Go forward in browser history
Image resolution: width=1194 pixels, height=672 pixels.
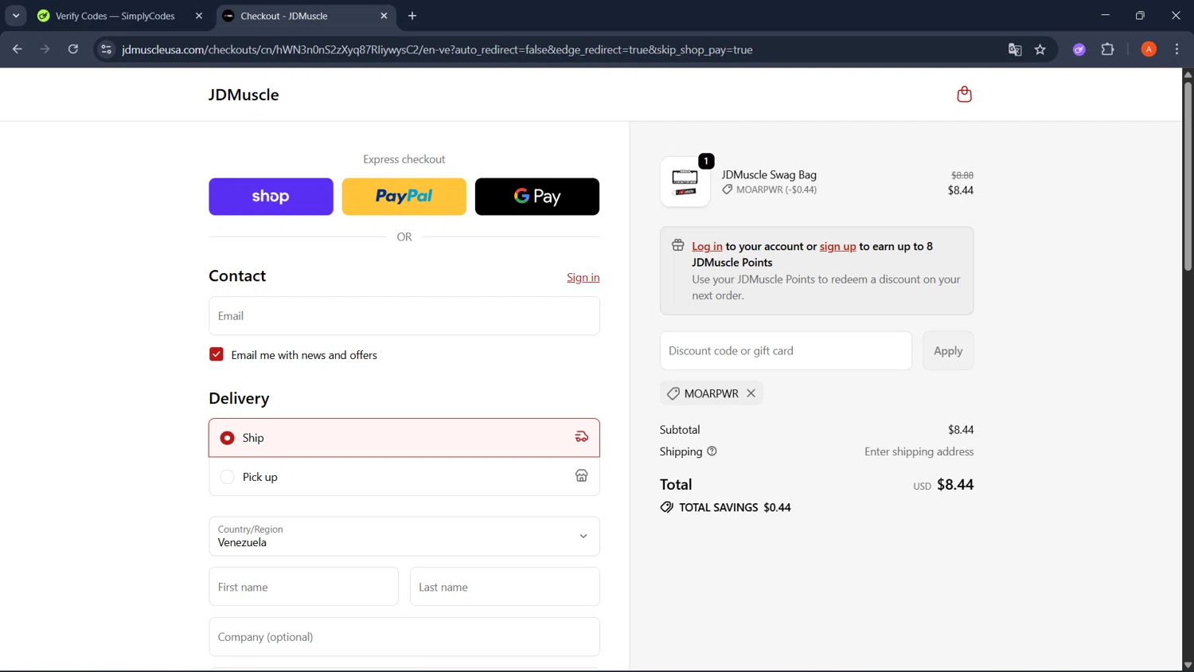coord(45,49)
